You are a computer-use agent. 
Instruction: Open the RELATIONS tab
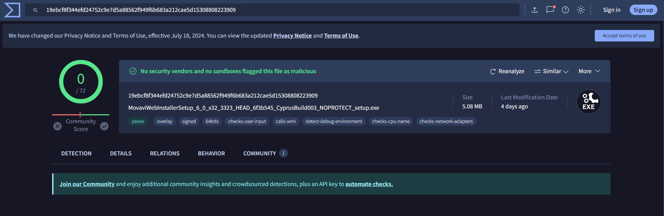pos(165,153)
